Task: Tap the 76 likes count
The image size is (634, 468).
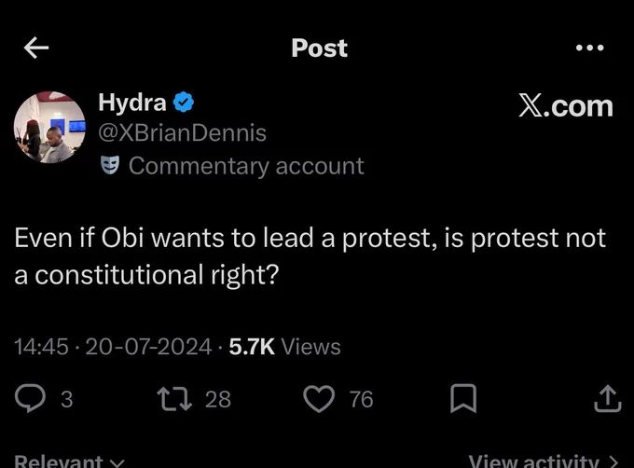Action: pos(361,399)
